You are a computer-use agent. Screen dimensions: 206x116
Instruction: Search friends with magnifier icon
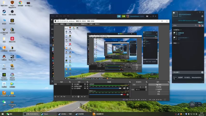tap(196, 25)
